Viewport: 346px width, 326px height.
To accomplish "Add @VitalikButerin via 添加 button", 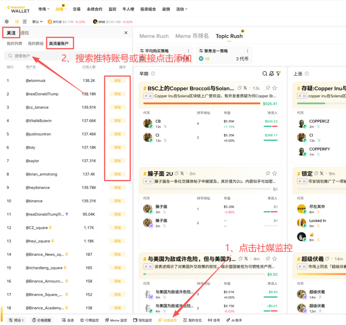I will (x=117, y=120).
